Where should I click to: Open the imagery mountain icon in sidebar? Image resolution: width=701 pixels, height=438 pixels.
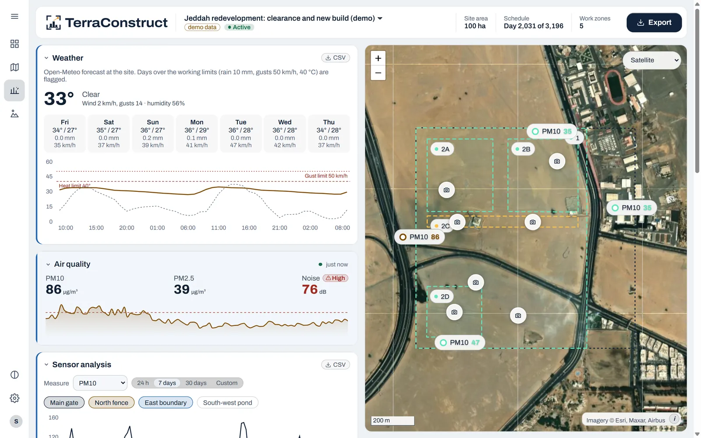(14, 114)
